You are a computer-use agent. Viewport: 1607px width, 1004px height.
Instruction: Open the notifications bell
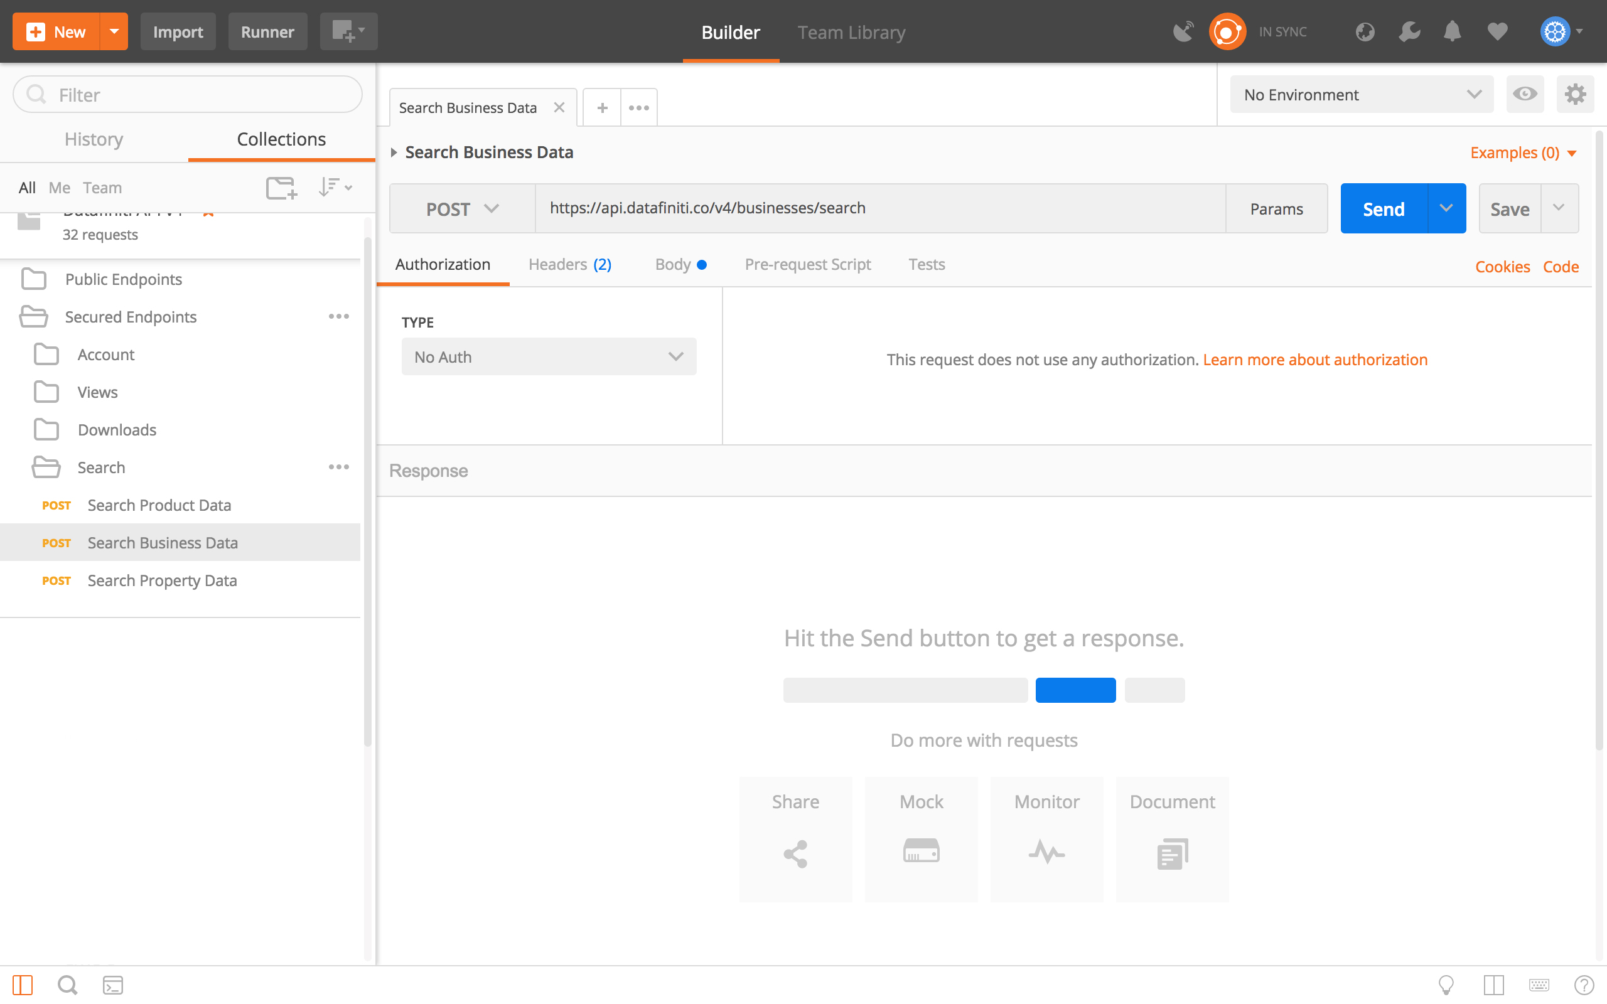(1453, 31)
